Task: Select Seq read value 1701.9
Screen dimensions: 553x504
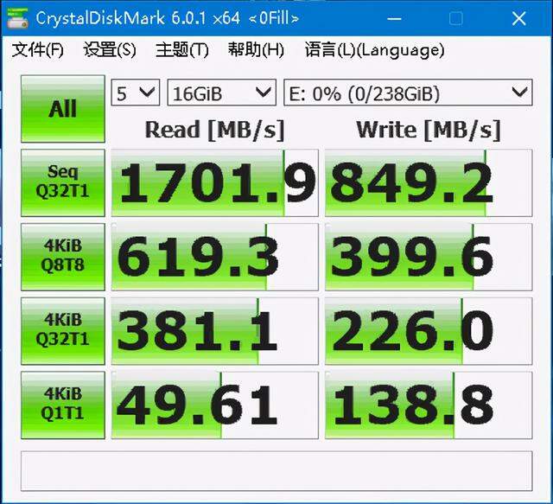Action: [215, 182]
